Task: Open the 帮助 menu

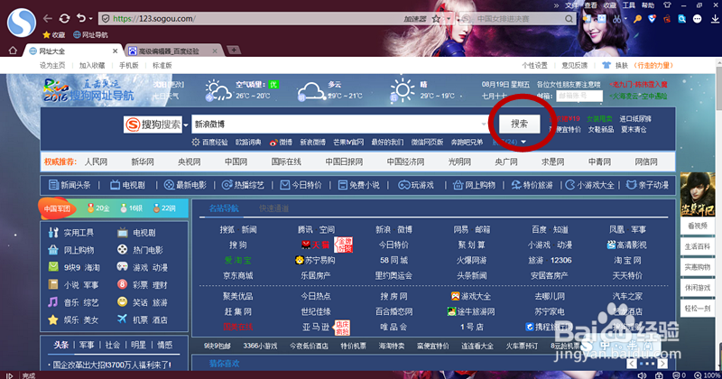Action: pos(648,5)
